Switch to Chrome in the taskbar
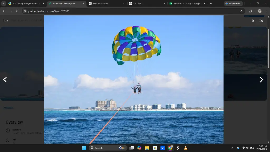The image size is (270, 152). coord(170,148)
